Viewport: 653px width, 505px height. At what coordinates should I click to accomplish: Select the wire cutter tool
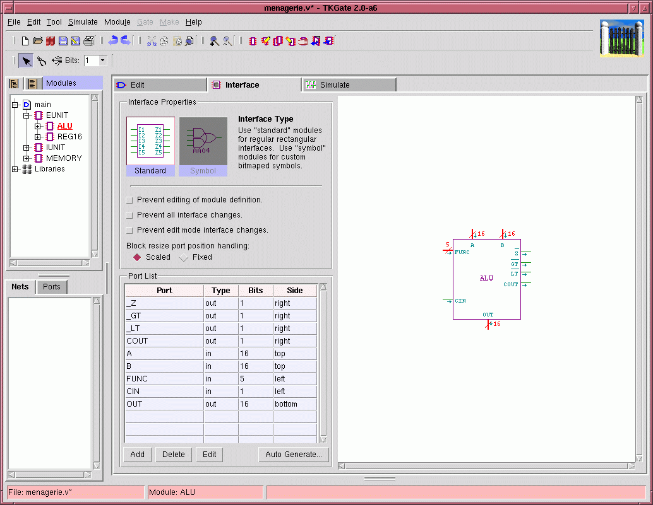[x=41, y=61]
